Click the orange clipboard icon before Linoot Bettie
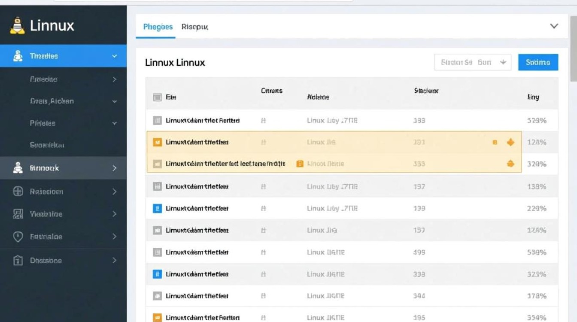This screenshot has height=322, width=577. coord(300,164)
